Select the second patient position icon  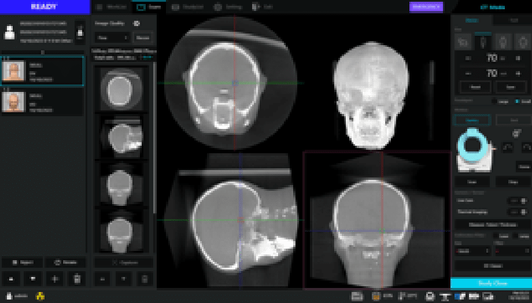(x=482, y=42)
